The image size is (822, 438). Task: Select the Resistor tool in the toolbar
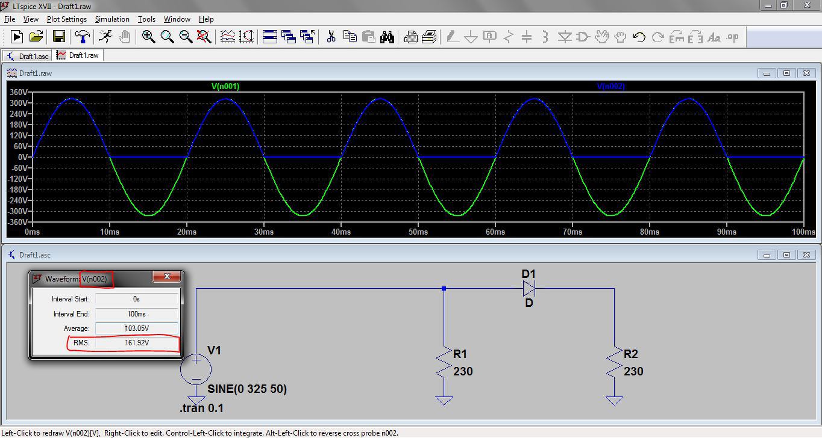(x=508, y=37)
